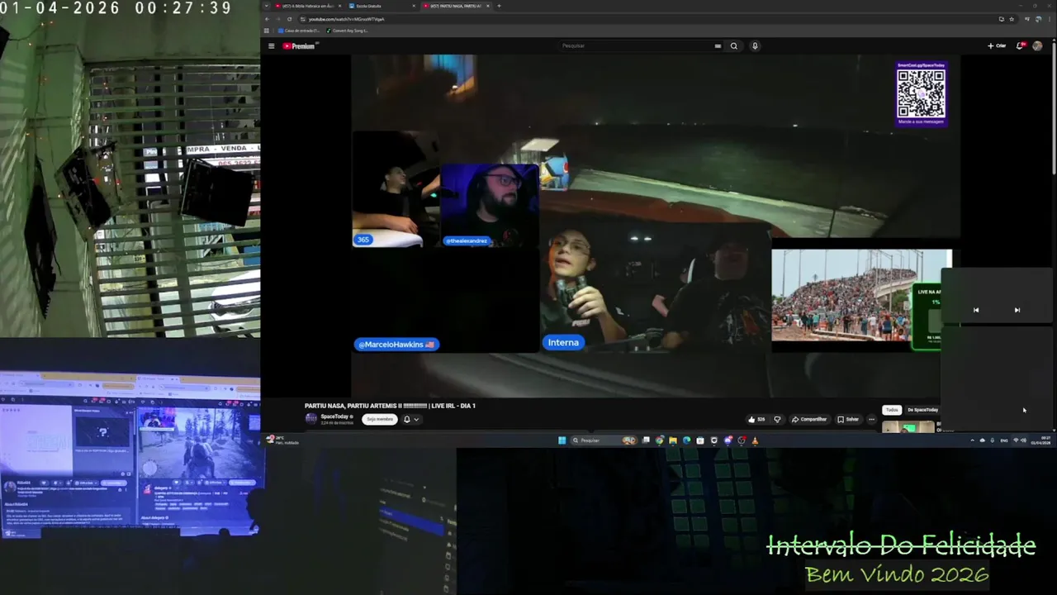Click the '@MarceloHawkins' name tag in video
Viewport: 1057px width, 595px height.
pyautogui.click(x=396, y=345)
